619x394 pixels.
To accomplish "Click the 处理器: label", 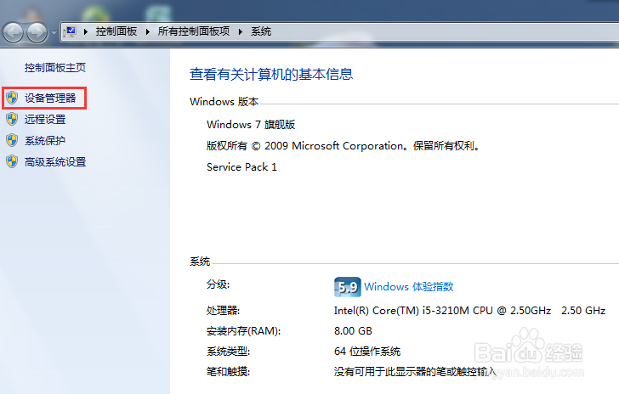I will (x=223, y=311).
